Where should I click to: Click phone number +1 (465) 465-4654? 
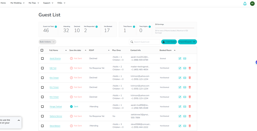coord(139,69)
